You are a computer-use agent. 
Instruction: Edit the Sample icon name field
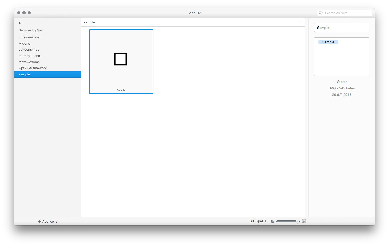[342, 28]
